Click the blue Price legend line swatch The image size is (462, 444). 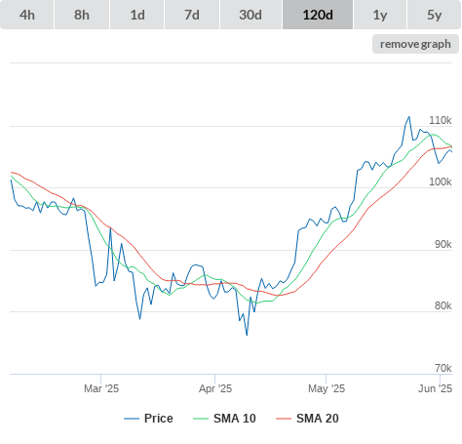pyautogui.click(x=132, y=419)
